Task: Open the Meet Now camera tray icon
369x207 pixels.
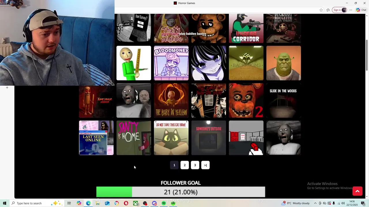Action: point(320,203)
